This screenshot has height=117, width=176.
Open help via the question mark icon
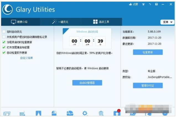[156, 4]
